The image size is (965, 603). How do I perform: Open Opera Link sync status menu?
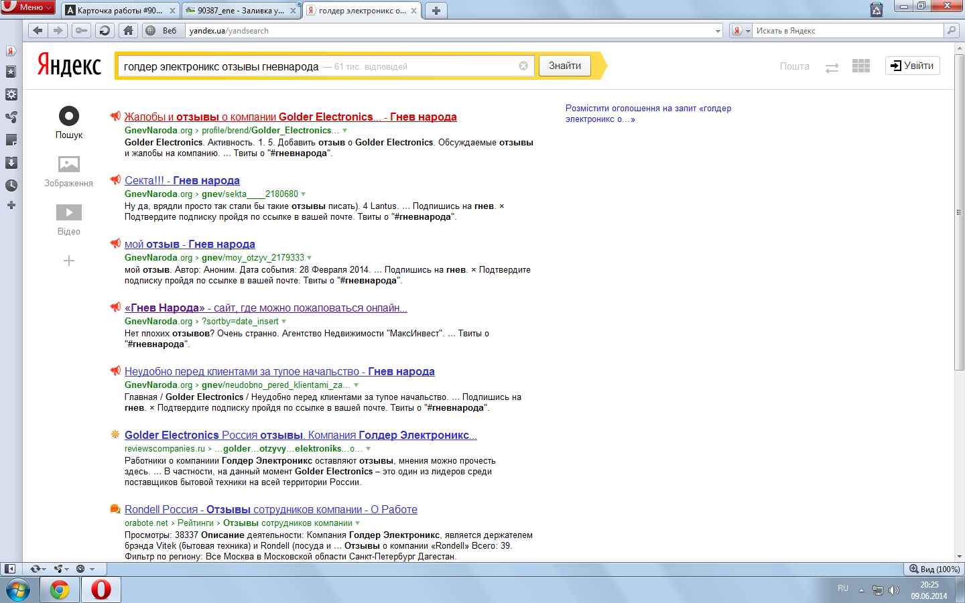pyautogui.click(x=38, y=569)
